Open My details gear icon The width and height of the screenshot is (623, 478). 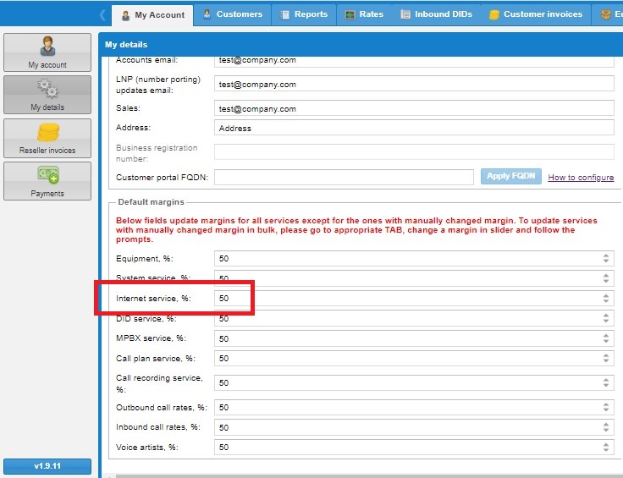(x=47, y=90)
